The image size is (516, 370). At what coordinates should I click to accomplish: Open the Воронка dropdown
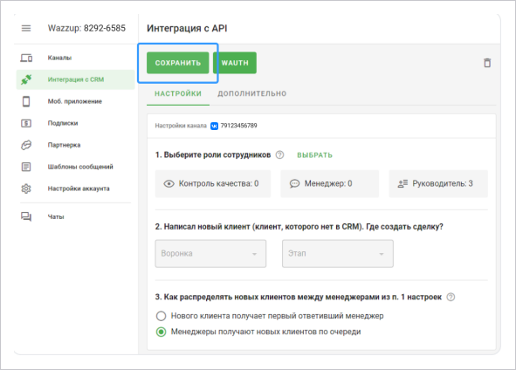(x=210, y=254)
